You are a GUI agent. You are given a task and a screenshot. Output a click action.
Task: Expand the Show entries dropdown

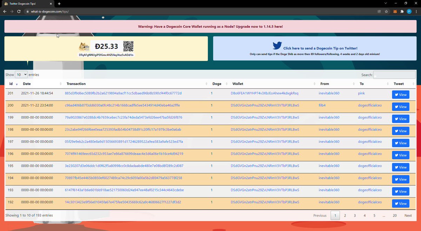pos(21,75)
